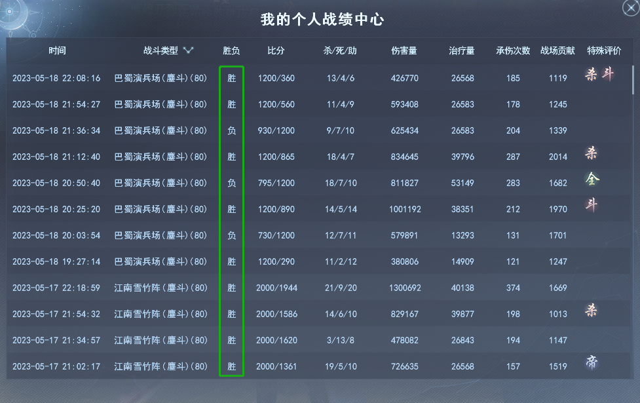Screen dimensions: 640x403
Task: Click the 胜负 column header
Action: click(x=231, y=50)
